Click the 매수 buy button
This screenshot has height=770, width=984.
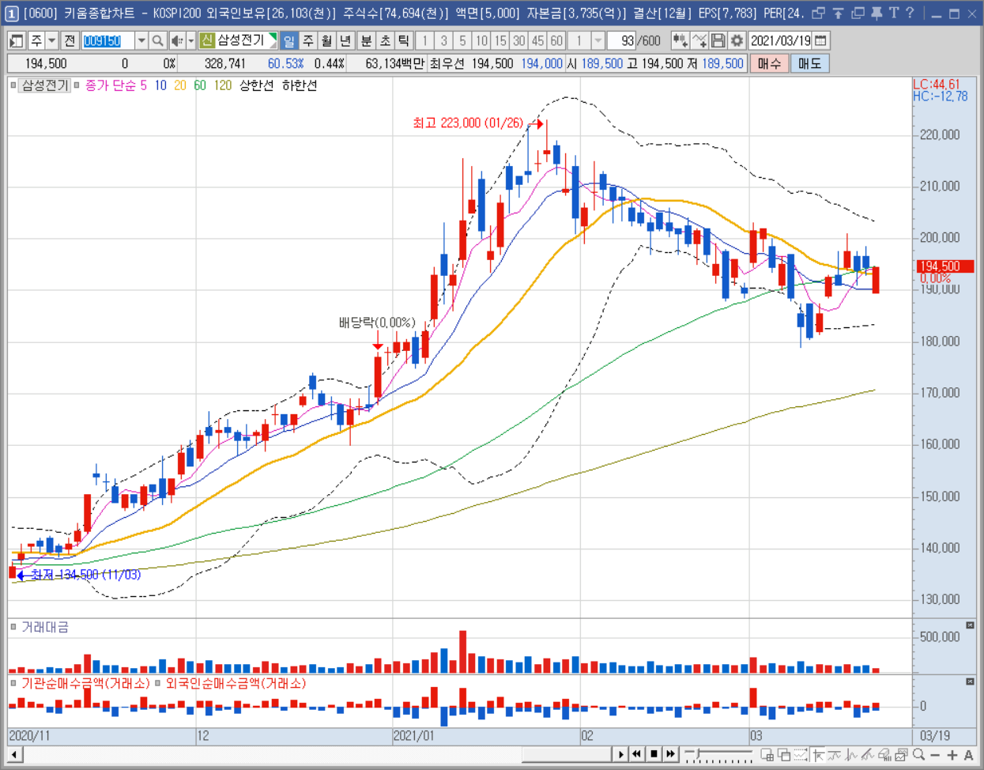point(768,63)
